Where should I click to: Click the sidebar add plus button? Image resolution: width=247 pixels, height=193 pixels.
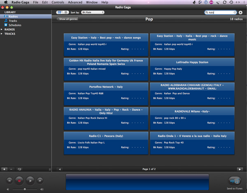click(x=4, y=169)
